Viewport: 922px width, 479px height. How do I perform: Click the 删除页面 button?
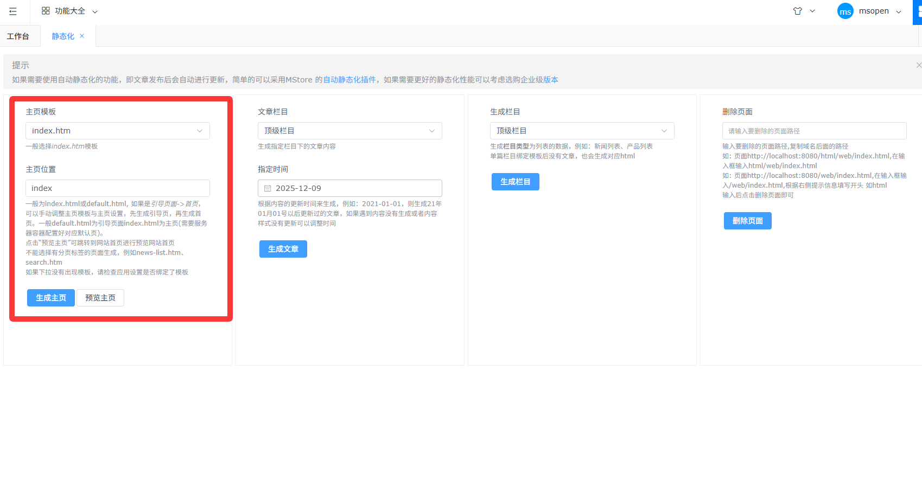pos(747,221)
